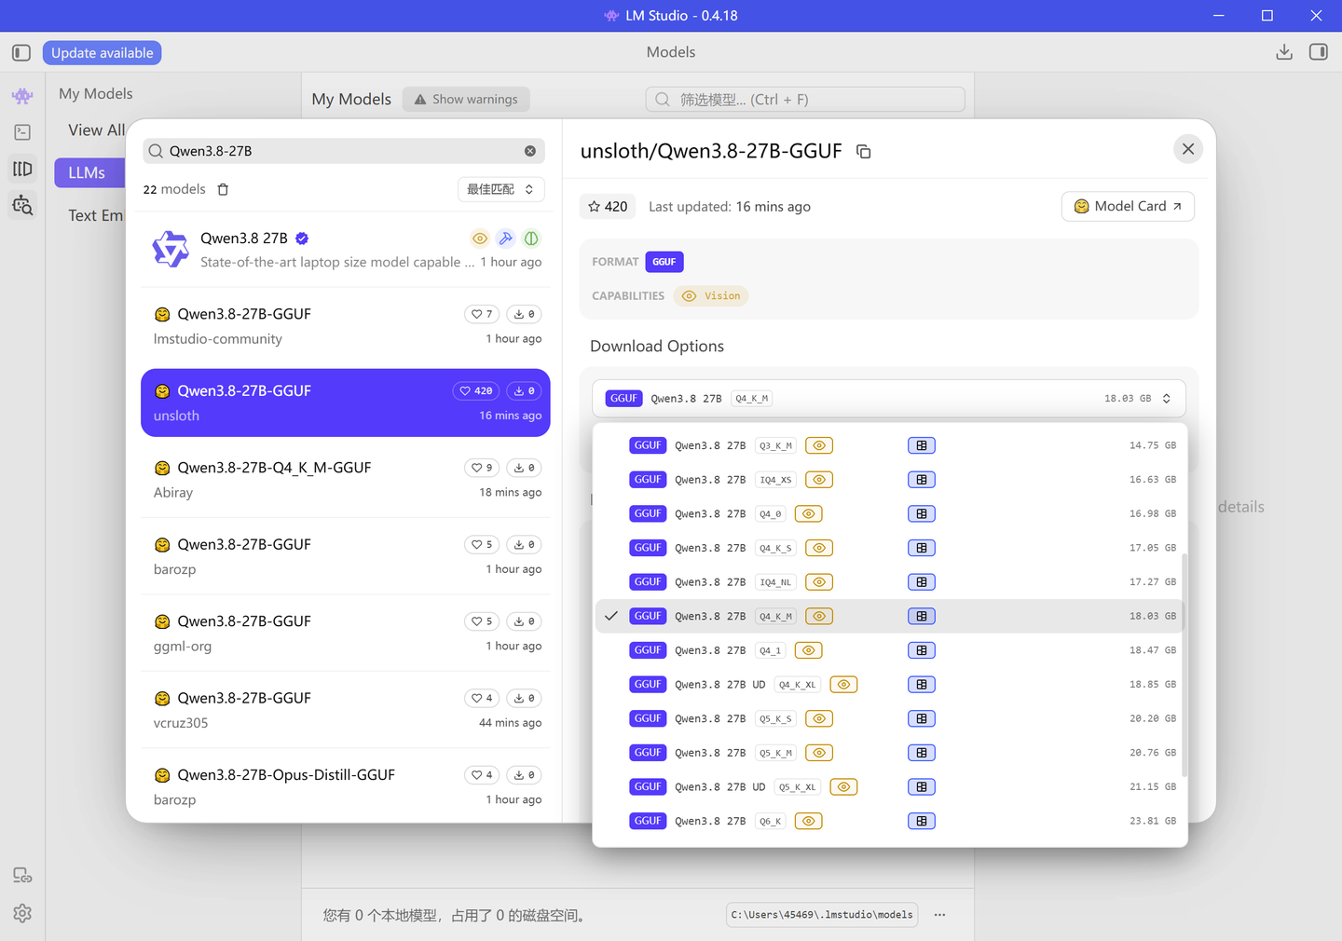This screenshot has width=1342, height=941.
Task: Select the Qwen3.8-27B-Opus-Distill-GGUF result
Action: pyautogui.click(x=346, y=787)
